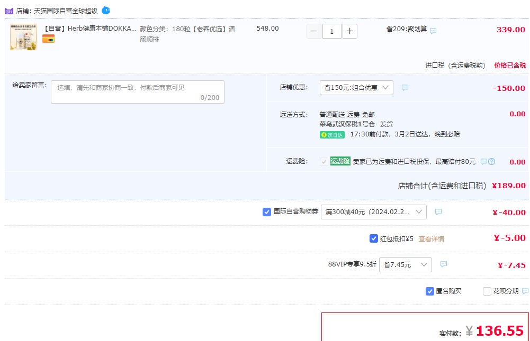Open the Herb product thumbnail image
The height and width of the screenshot is (341, 530).
point(23,37)
